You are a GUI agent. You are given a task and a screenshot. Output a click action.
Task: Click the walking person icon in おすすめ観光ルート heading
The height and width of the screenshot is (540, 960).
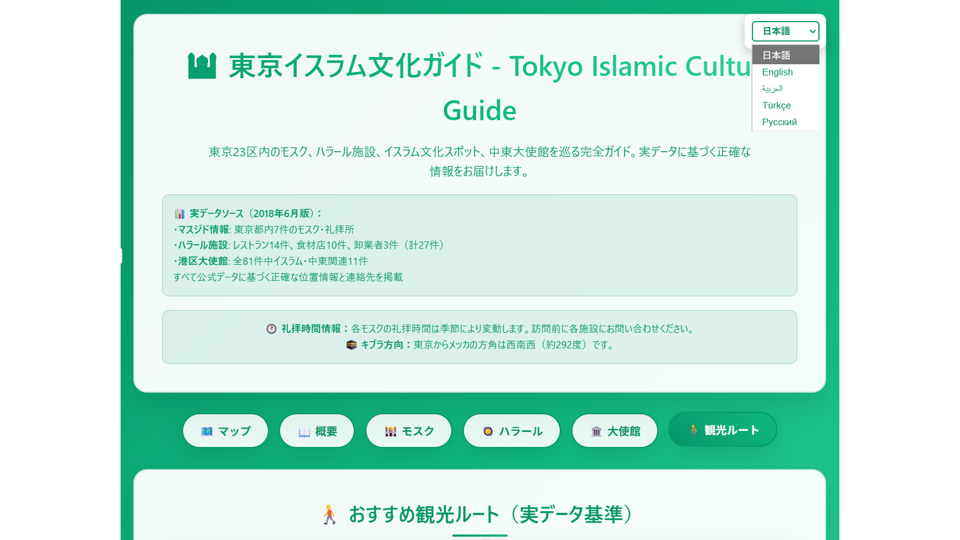(329, 515)
